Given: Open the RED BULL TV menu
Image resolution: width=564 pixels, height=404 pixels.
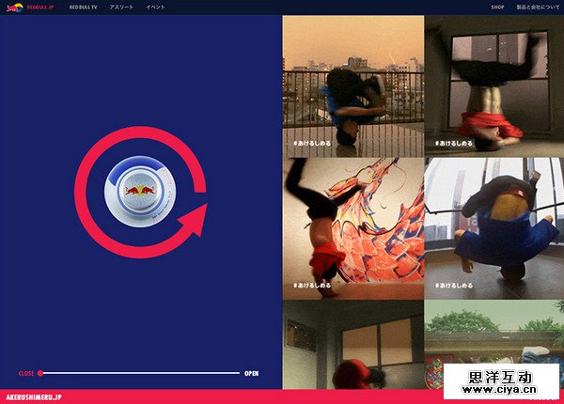Looking at the screenshot, I should click(x=83, y=8).
